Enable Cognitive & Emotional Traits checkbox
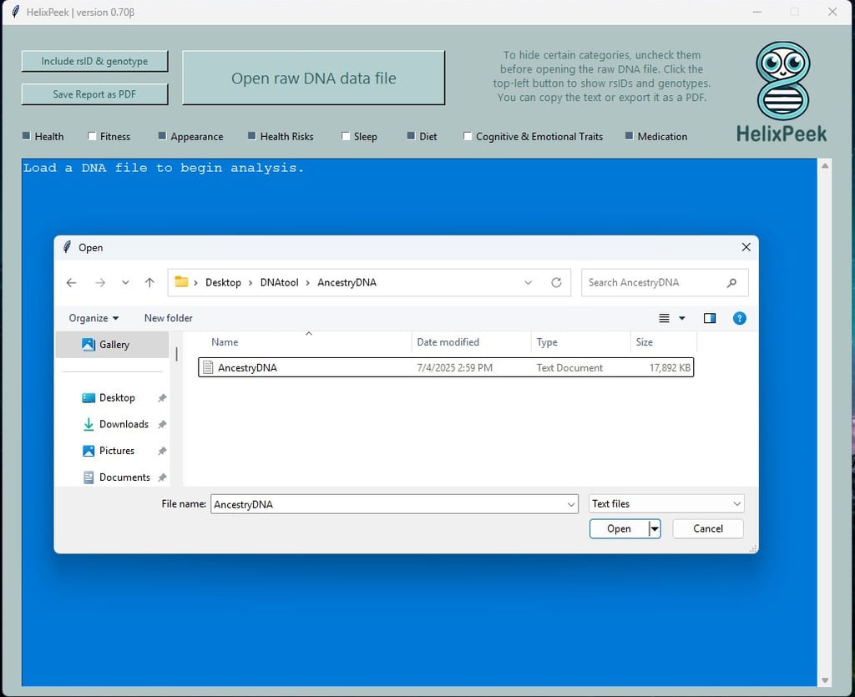Image resolution: width=855 pixels, height=697 pixels. tap(468, 136)
